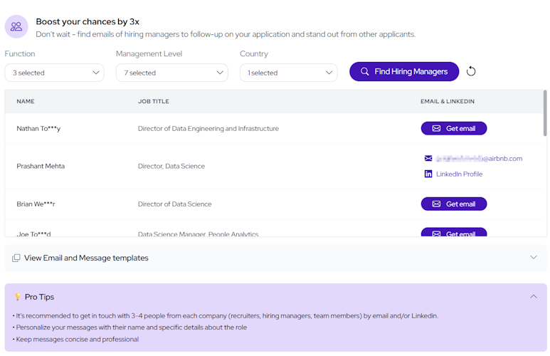Click the Data Science Manager, People Analytics title
The height and width of the screenshot is (356, 550).
point(199,234)
